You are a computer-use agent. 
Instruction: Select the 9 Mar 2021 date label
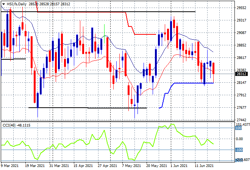pyautogui.click(x=10, y=166)
